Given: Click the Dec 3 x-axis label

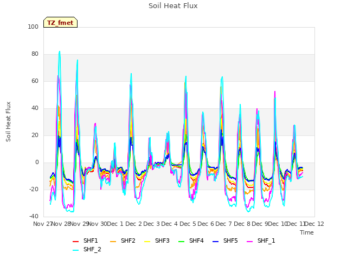Looking at the screenshot, I should [x=152, y=224].
